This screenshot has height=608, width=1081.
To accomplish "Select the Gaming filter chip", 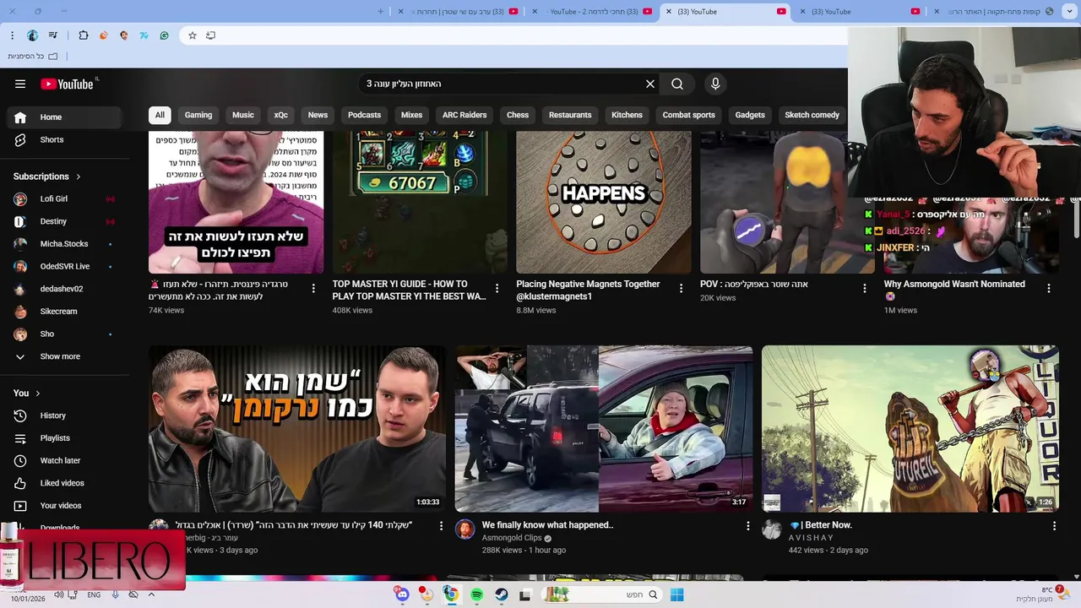I will coord(198,115).
